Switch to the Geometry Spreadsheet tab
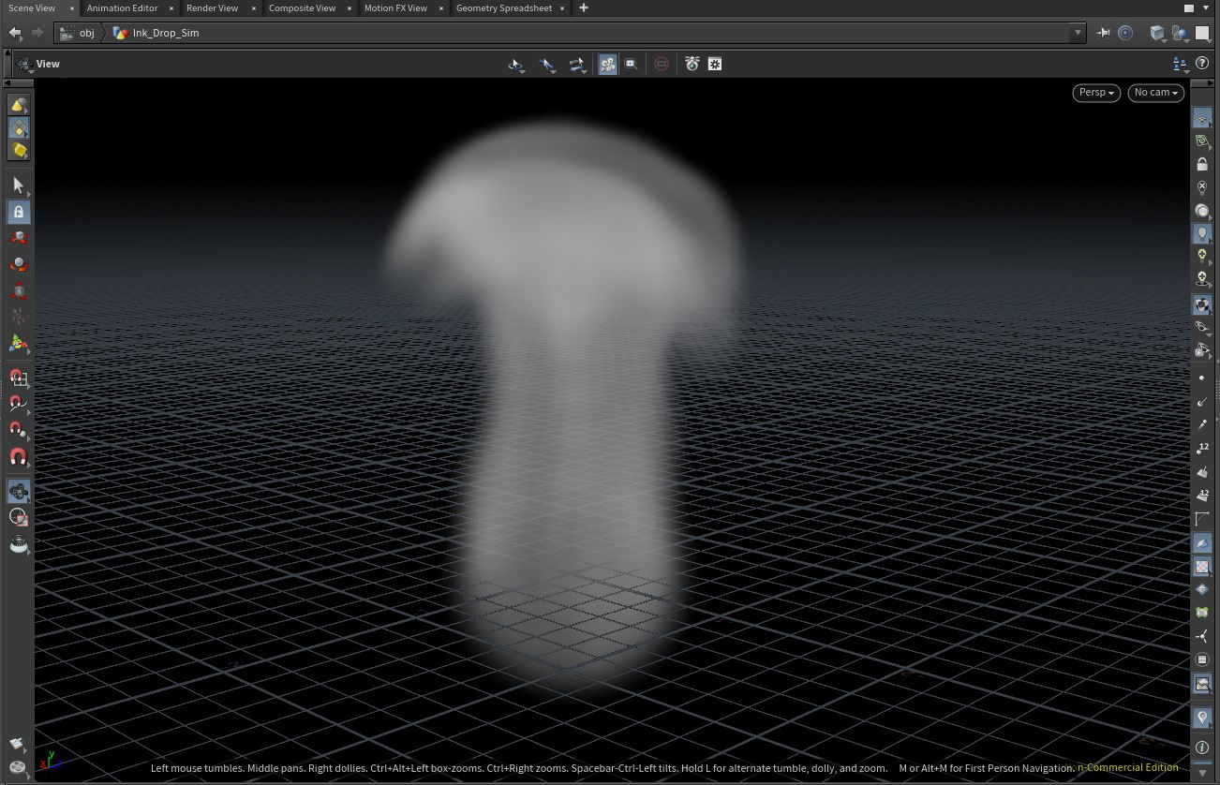This screenshot has width=1220, height=785. click(x=503, y=7)
